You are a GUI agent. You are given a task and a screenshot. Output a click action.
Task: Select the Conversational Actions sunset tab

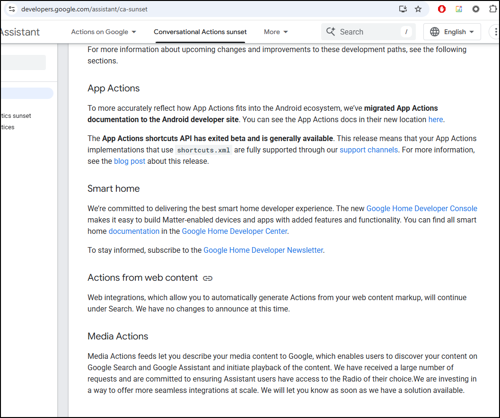tap(200, 32)
